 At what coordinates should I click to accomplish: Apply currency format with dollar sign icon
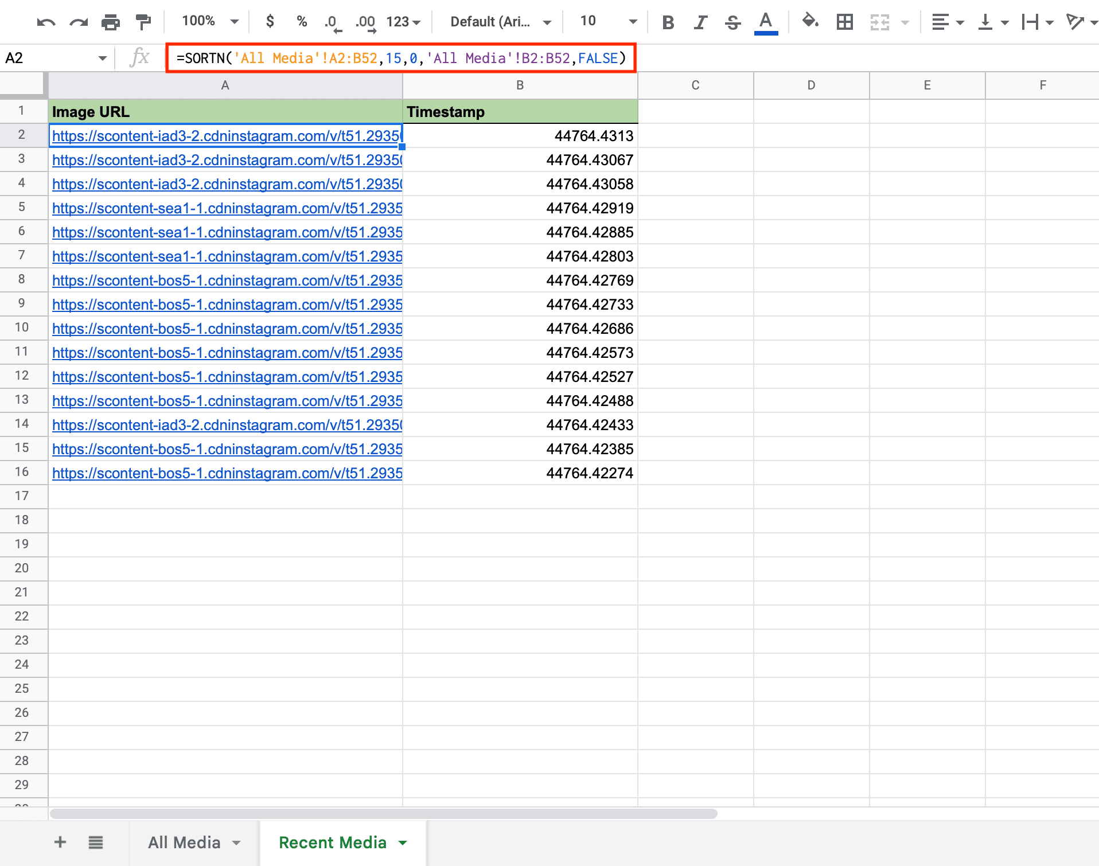click(270, 22)
